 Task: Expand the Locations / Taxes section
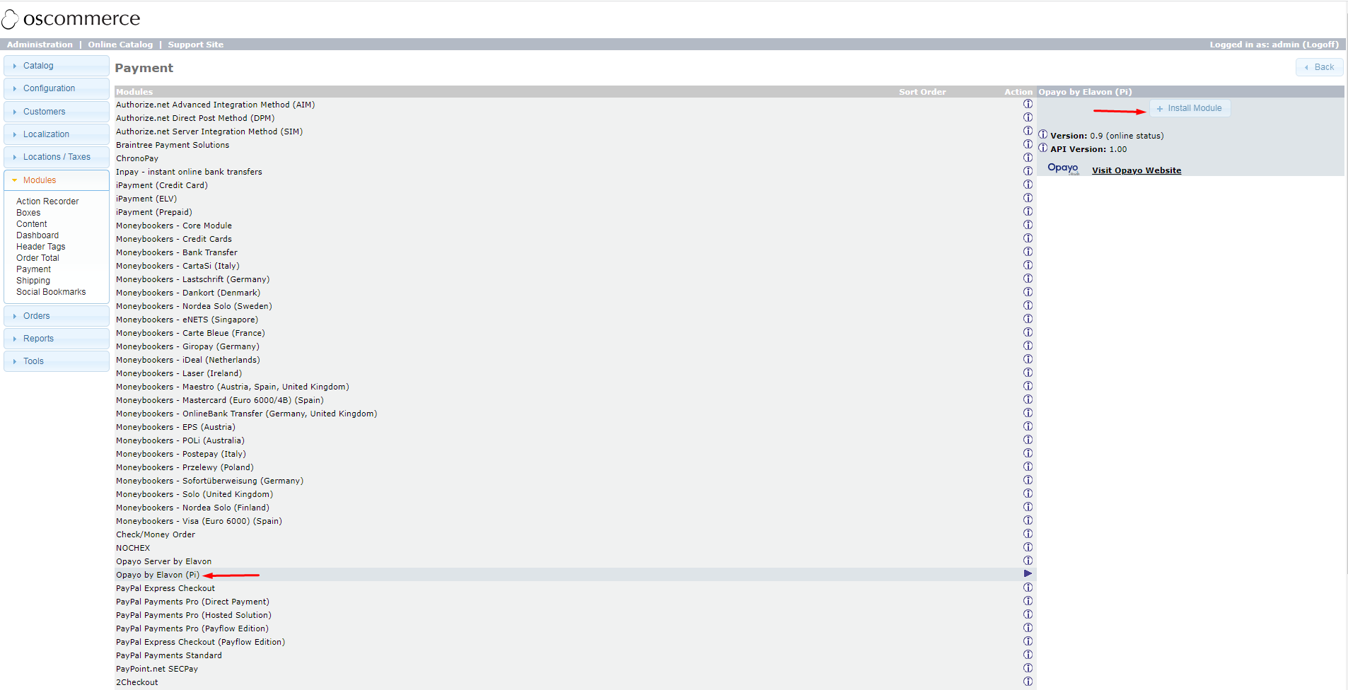(57, 157)
